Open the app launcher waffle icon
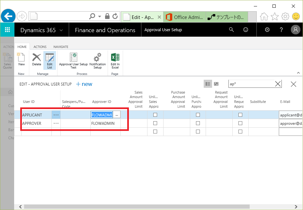Viewport: 303px width, 210px height. coord(7,30)
